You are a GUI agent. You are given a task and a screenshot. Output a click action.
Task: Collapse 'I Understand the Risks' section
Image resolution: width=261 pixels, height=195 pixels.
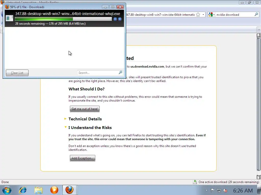click(66, 127)
